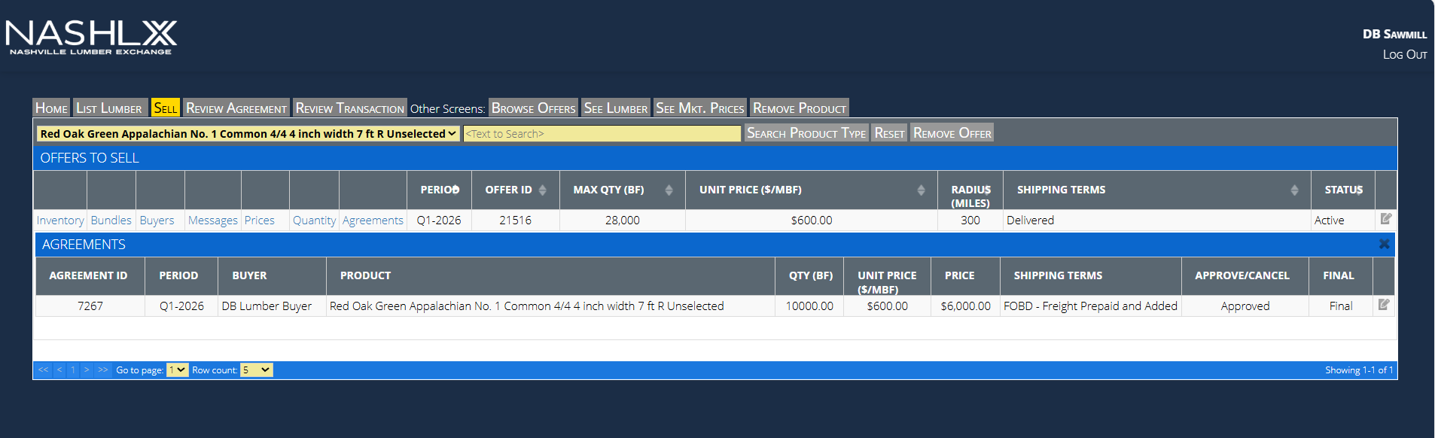Click the edit icon in agreement 7267 row
Image resolution: width=1435 pixels, height=438 pixels.
pyautogui.click(x=1383, y=305)
